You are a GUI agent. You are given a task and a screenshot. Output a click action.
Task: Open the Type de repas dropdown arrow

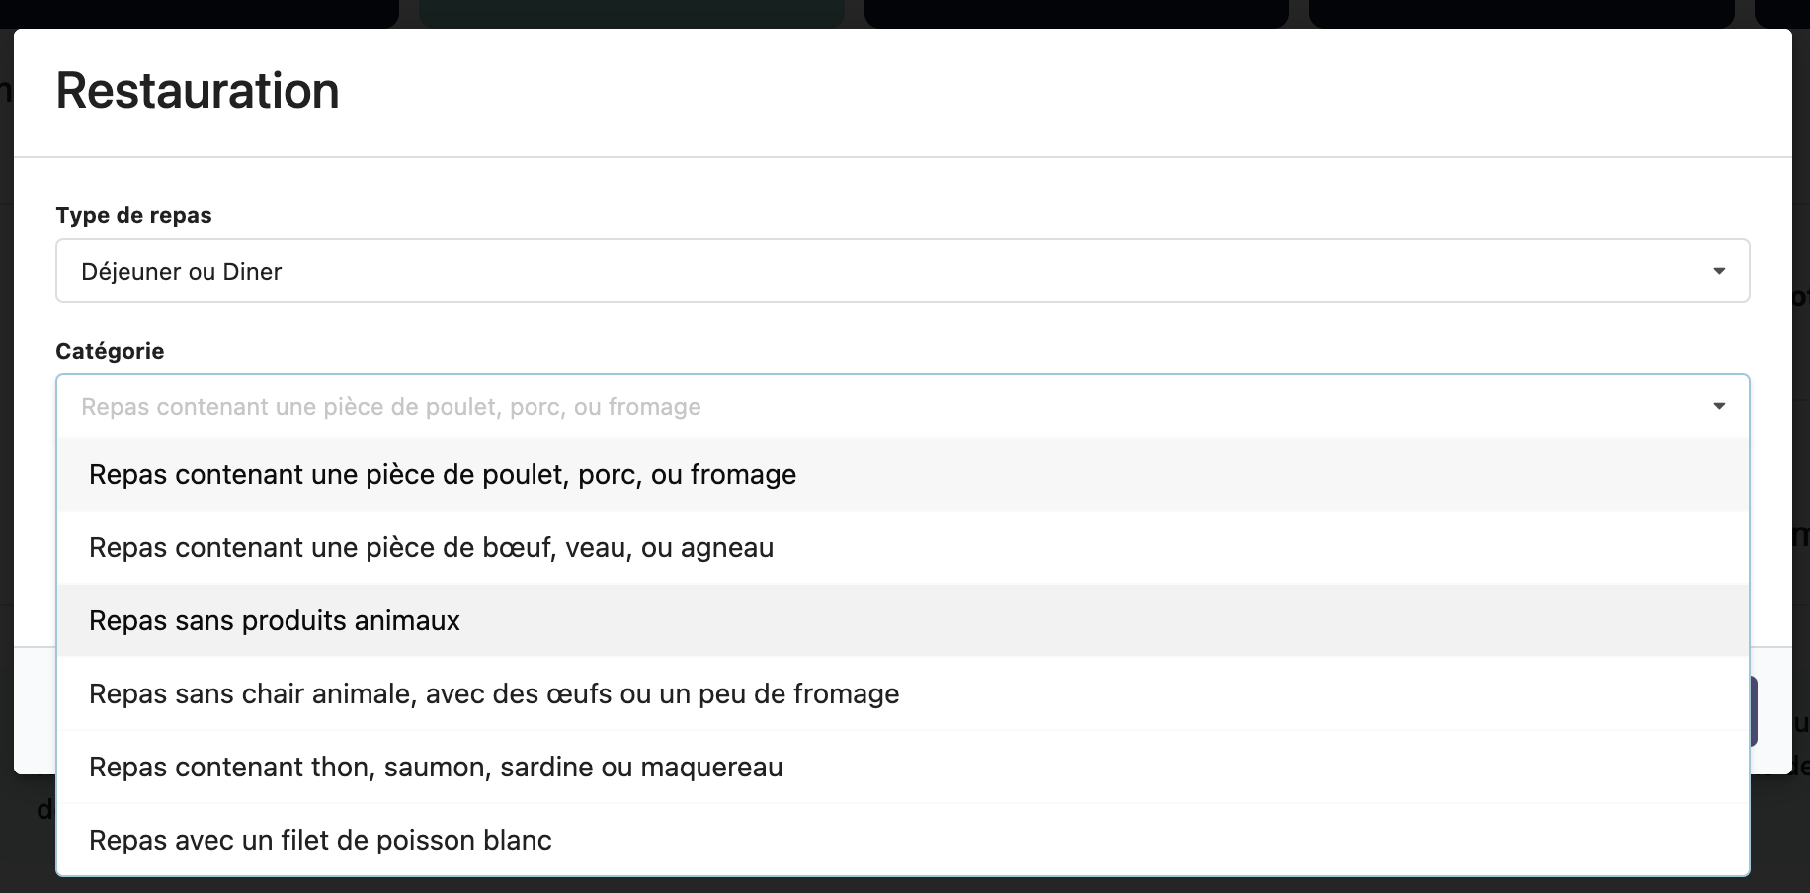point(1718,271)
